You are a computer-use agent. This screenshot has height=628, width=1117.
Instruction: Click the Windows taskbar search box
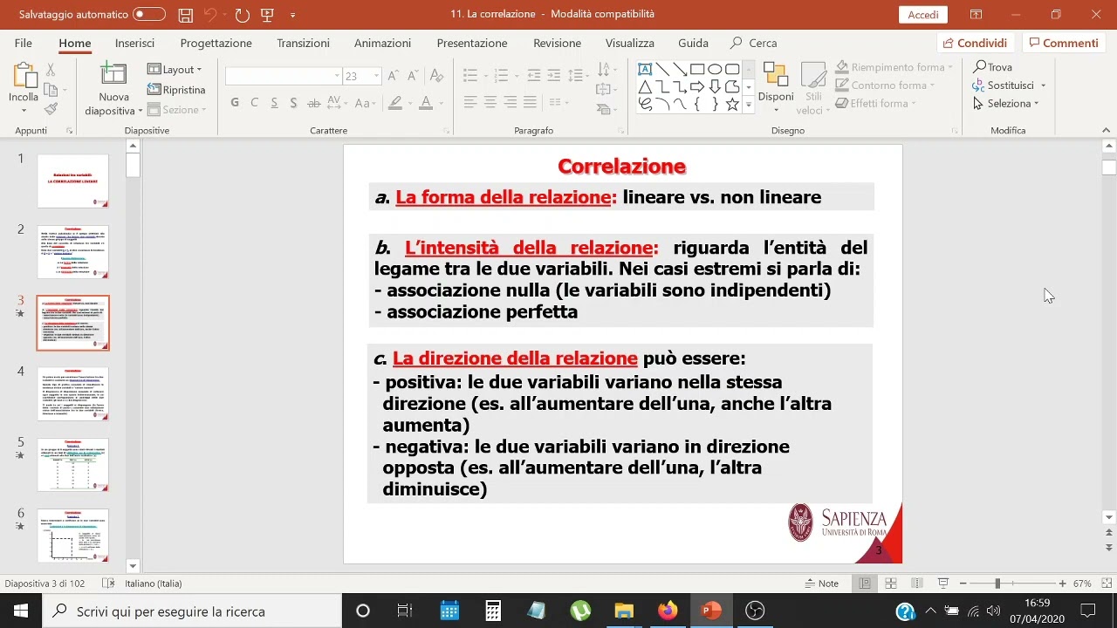[x=192, y=611]
